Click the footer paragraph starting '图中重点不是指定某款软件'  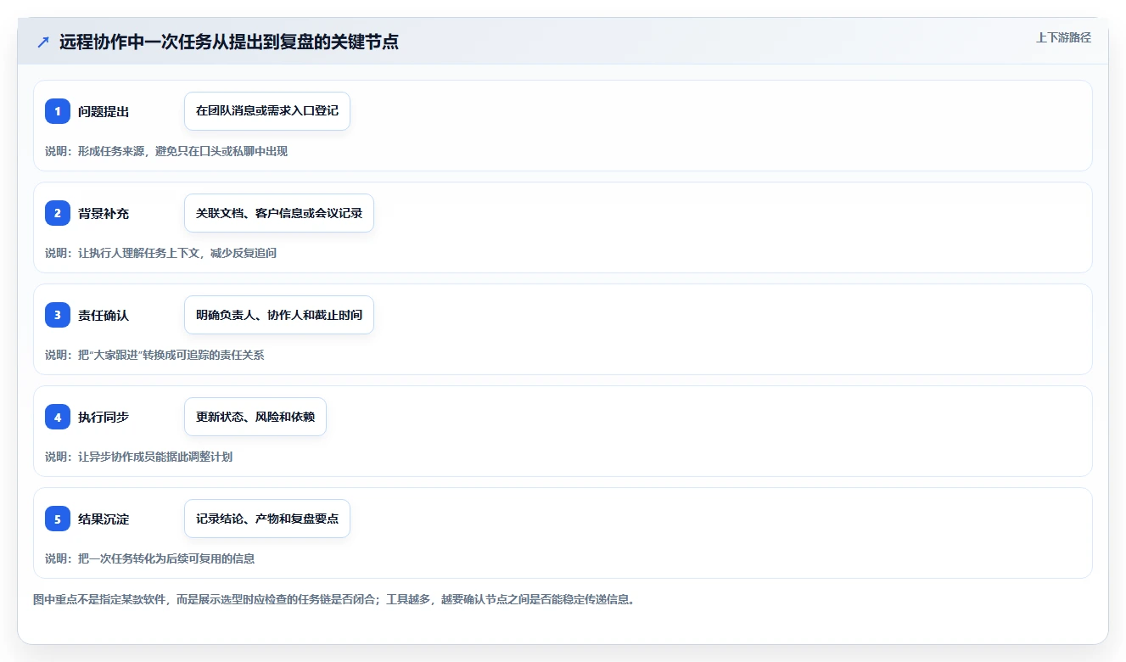[333, 599]
